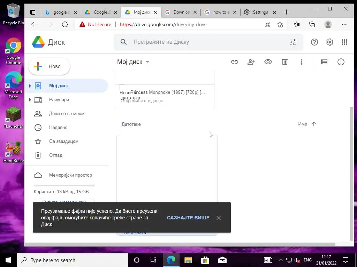The width and height of the screenshot is (357, 267).
Task: Click the Not secure warning icon
Action: point(82,24)
